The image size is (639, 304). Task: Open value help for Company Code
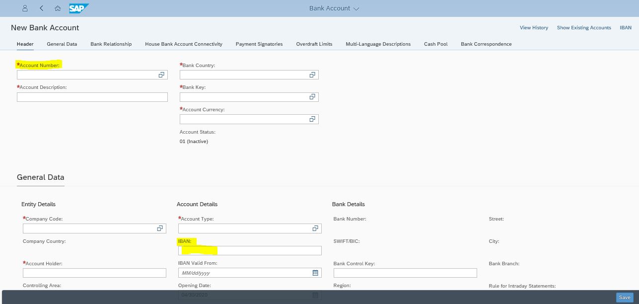tap(160, 228)
